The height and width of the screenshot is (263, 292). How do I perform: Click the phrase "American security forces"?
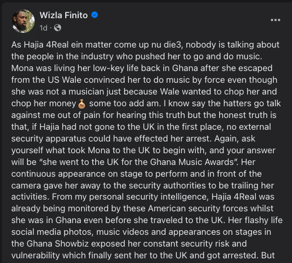coord(210,208)
